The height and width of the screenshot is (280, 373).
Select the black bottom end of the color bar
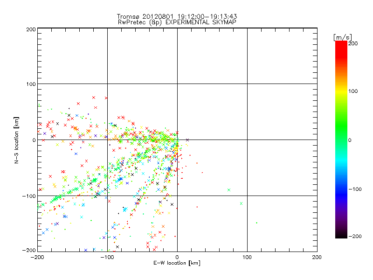point(341,236)
